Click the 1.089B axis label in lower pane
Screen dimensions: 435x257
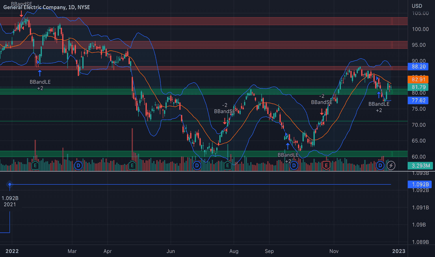(x=420, y=242)
